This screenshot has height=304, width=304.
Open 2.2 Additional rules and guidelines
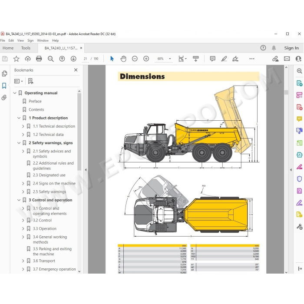pyautogui.click(x=53, y=166)
